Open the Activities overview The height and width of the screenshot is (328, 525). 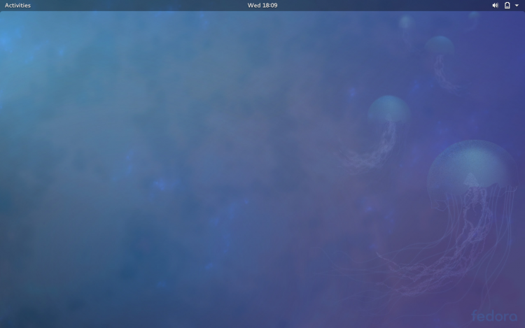point(17,6)
